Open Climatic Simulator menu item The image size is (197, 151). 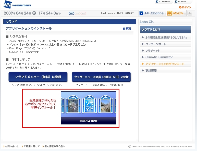(165, 57)
